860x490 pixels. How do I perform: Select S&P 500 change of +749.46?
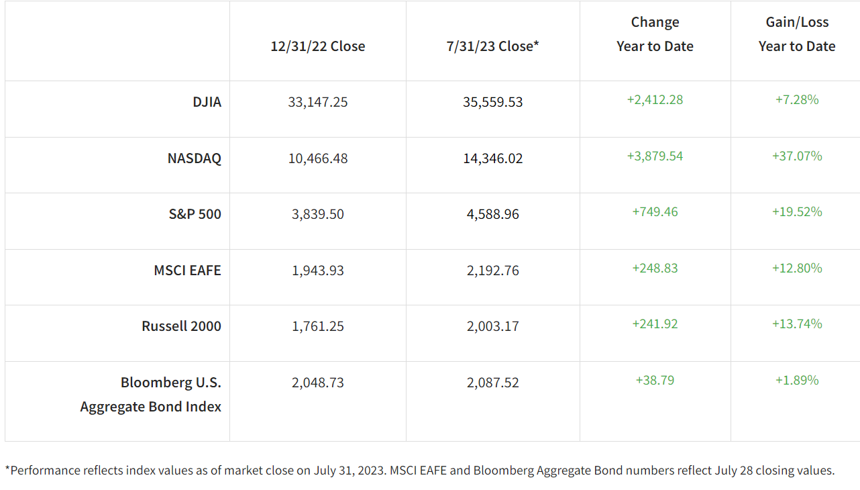tap(655, 212)
